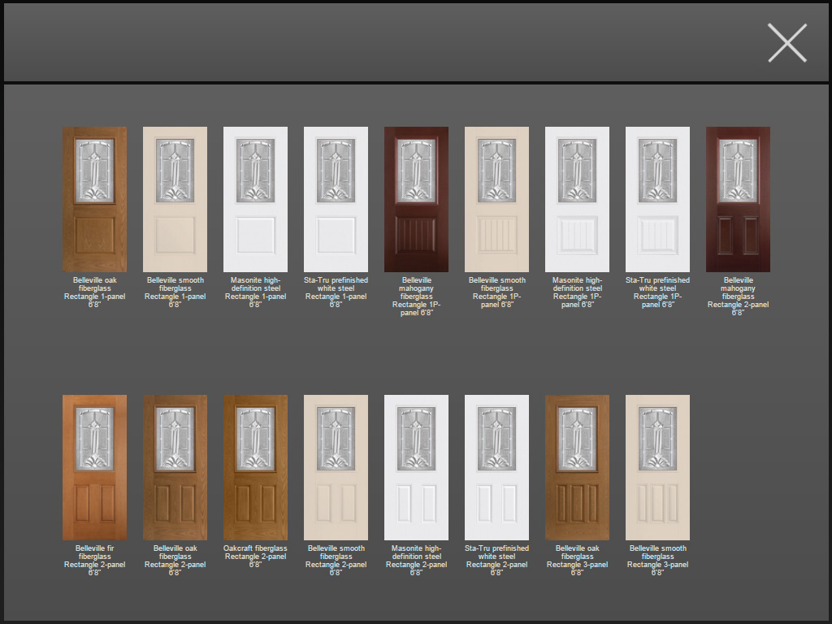The width and height of the screenshot is (832, 624).
Task: Choose the Belleville smooth fiberglass 2-panel door image
Action: pos(336,467)
